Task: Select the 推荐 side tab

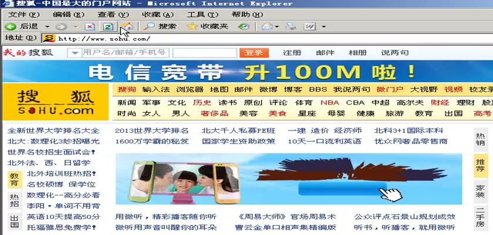Action: click(480, 166)
